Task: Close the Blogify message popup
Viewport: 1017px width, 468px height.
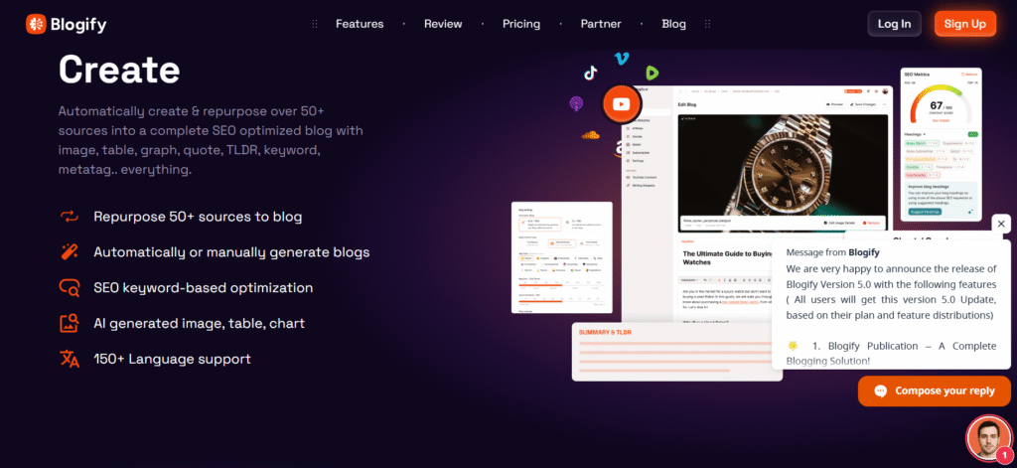Action: tap(1001, 224)
